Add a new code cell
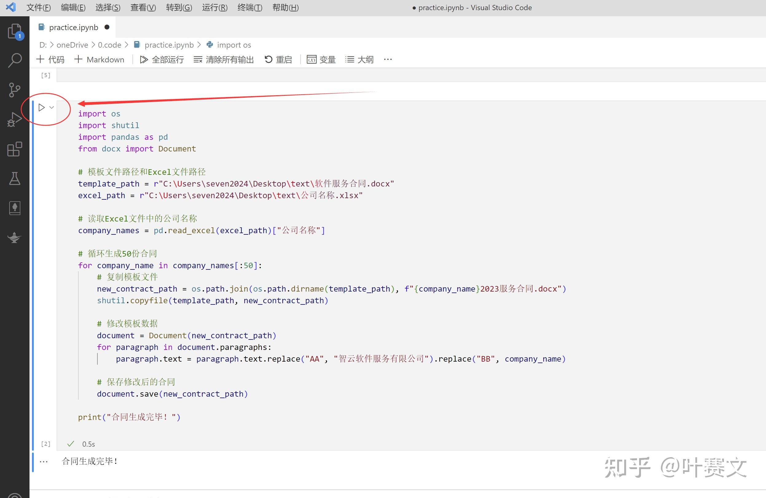This screenshot has width=766, height=498. tap(50, 60)
